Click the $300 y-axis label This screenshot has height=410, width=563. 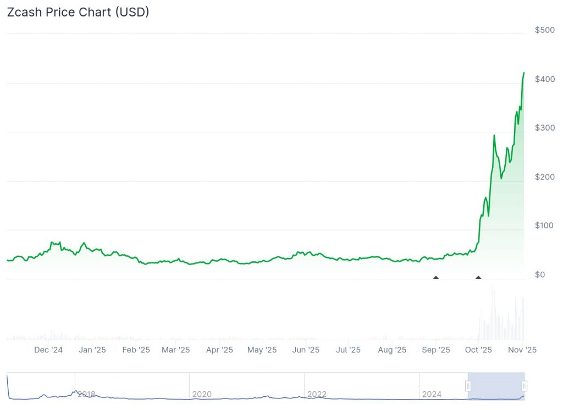point(544,128)
